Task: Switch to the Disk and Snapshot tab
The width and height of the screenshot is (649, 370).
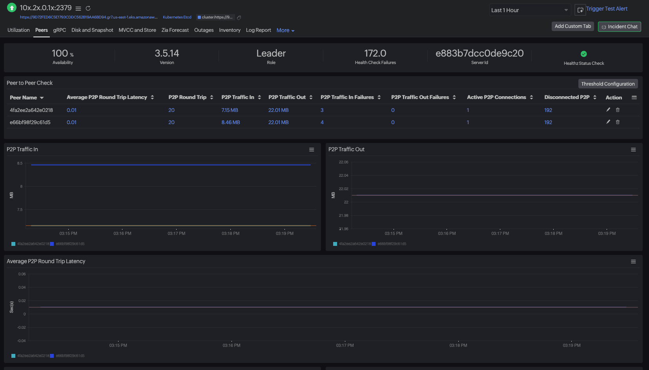Action: tap(92, 30)
